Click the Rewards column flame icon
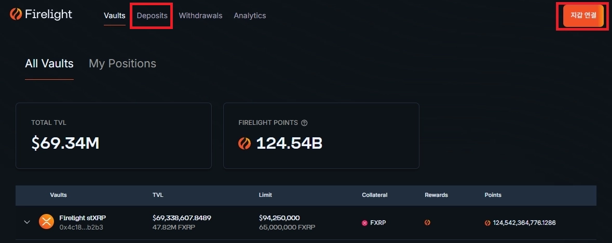612x243 pixels. tap(427, 223)
